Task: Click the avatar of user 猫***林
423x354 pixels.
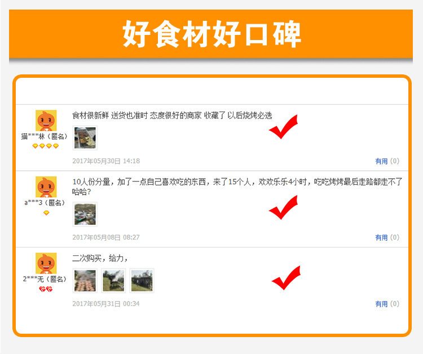Action: (46, 120)
